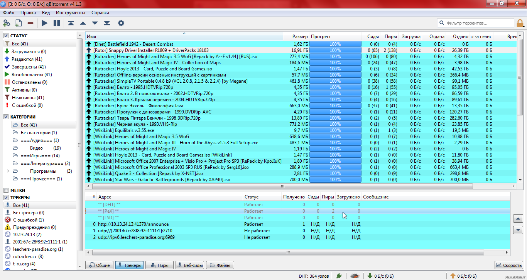
Task: Move tracker down with arrow button
Action: click(x=518, y=230)
